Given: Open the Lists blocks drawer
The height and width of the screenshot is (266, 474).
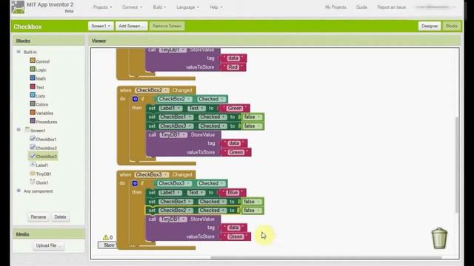Looking at the screenshot, I should coord(38,96).
